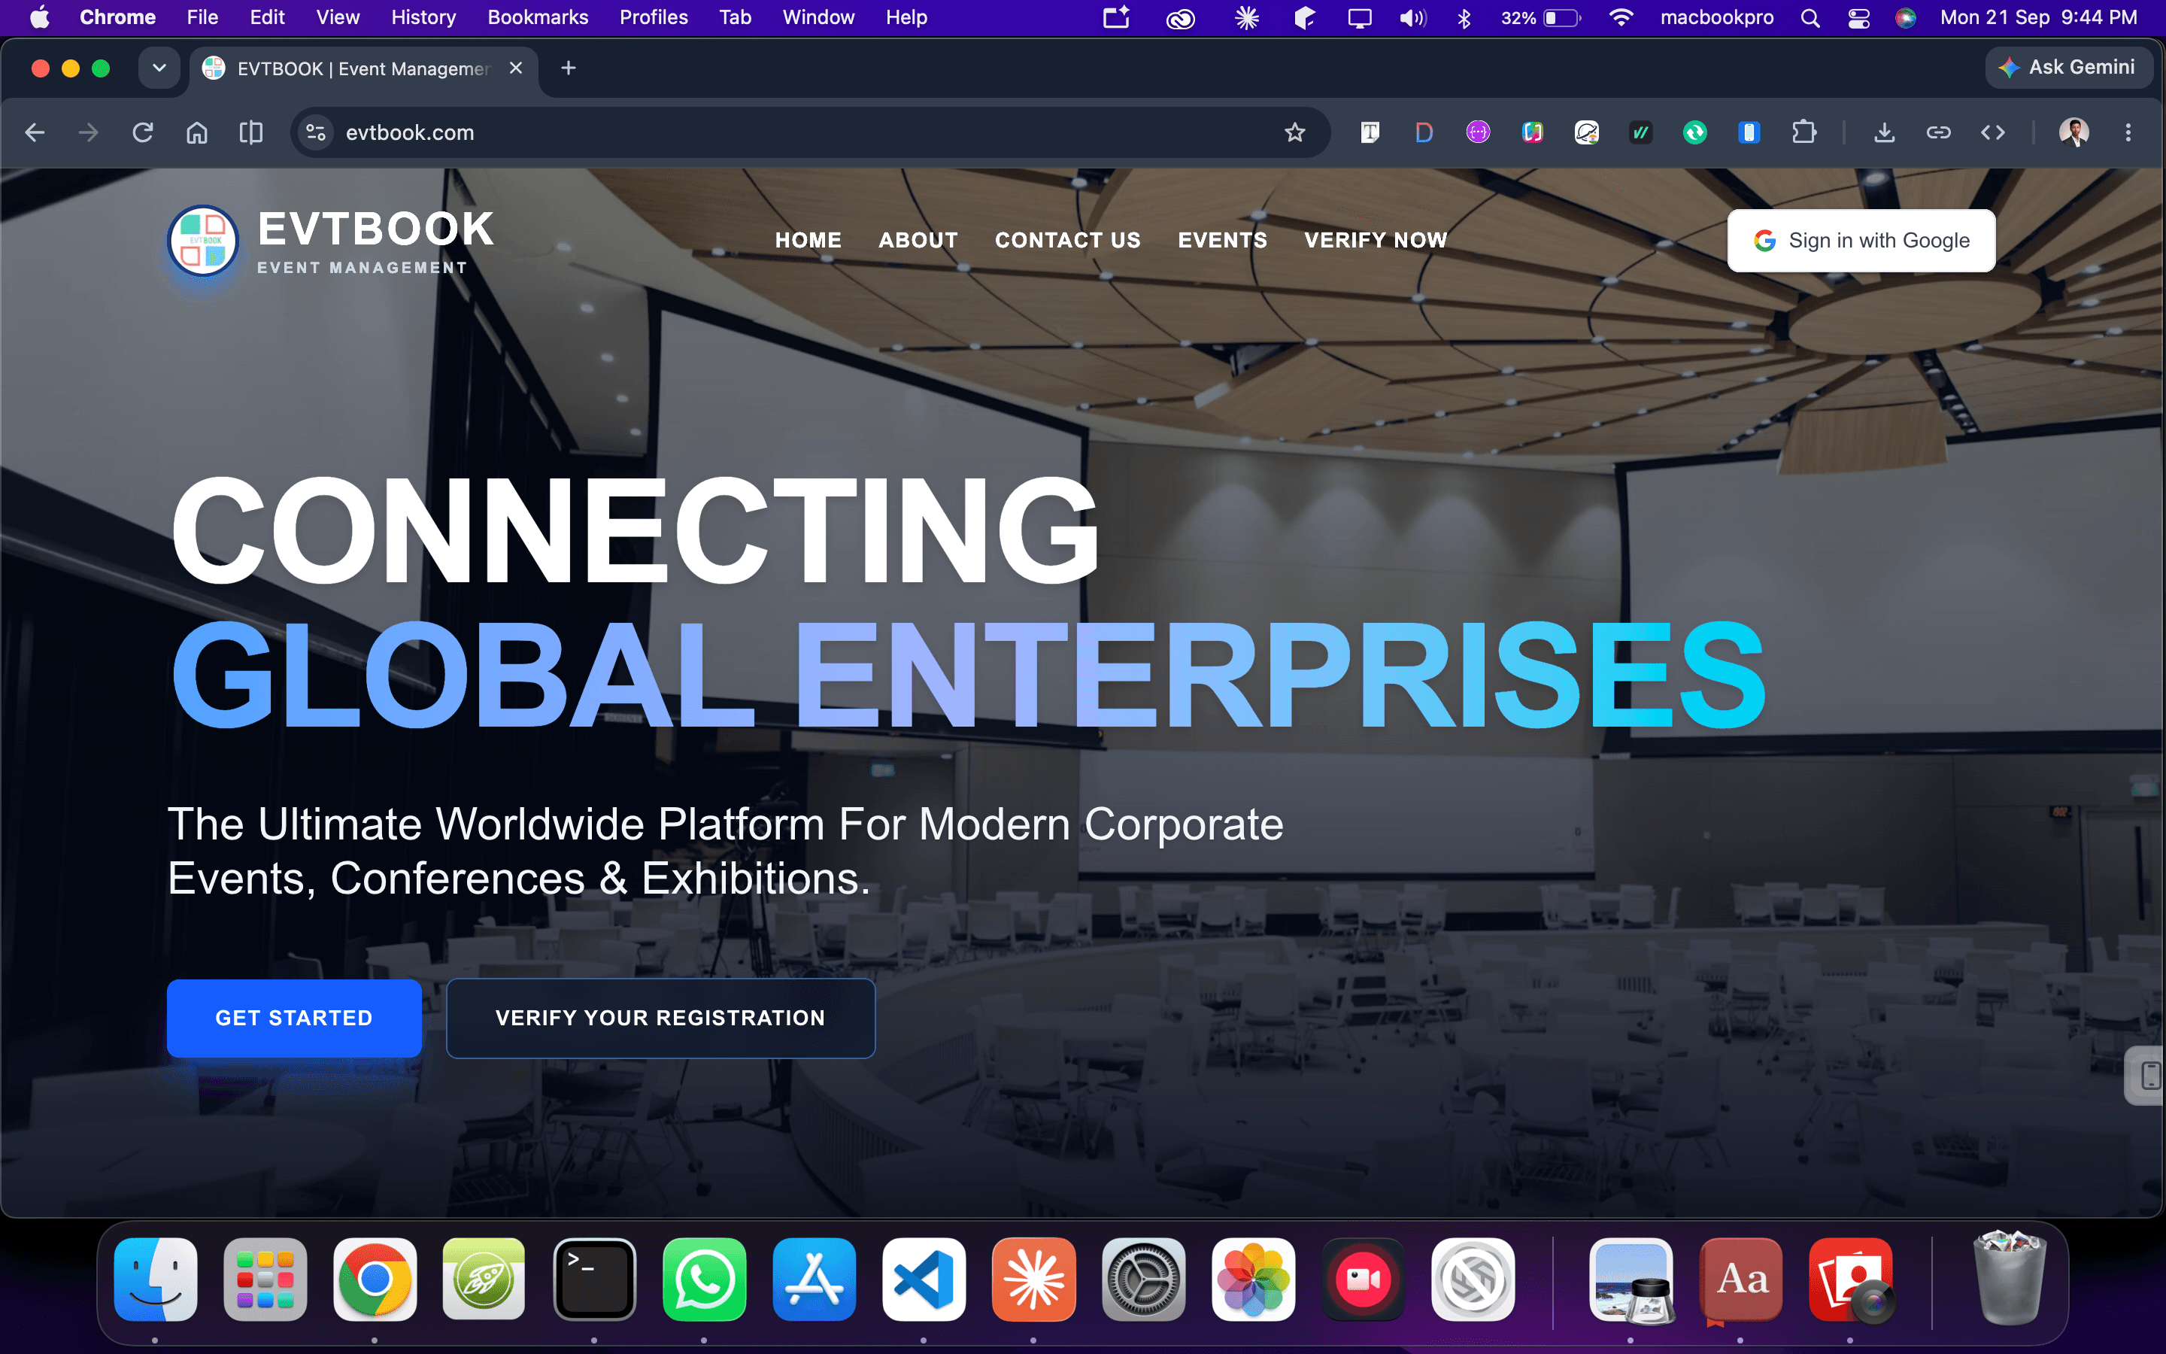Click the browser back arrow
2166x1354 pixels.
point(35,132)
